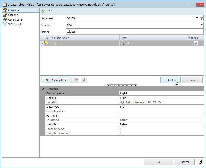Click the Not Null column header

tap(196, 38)
